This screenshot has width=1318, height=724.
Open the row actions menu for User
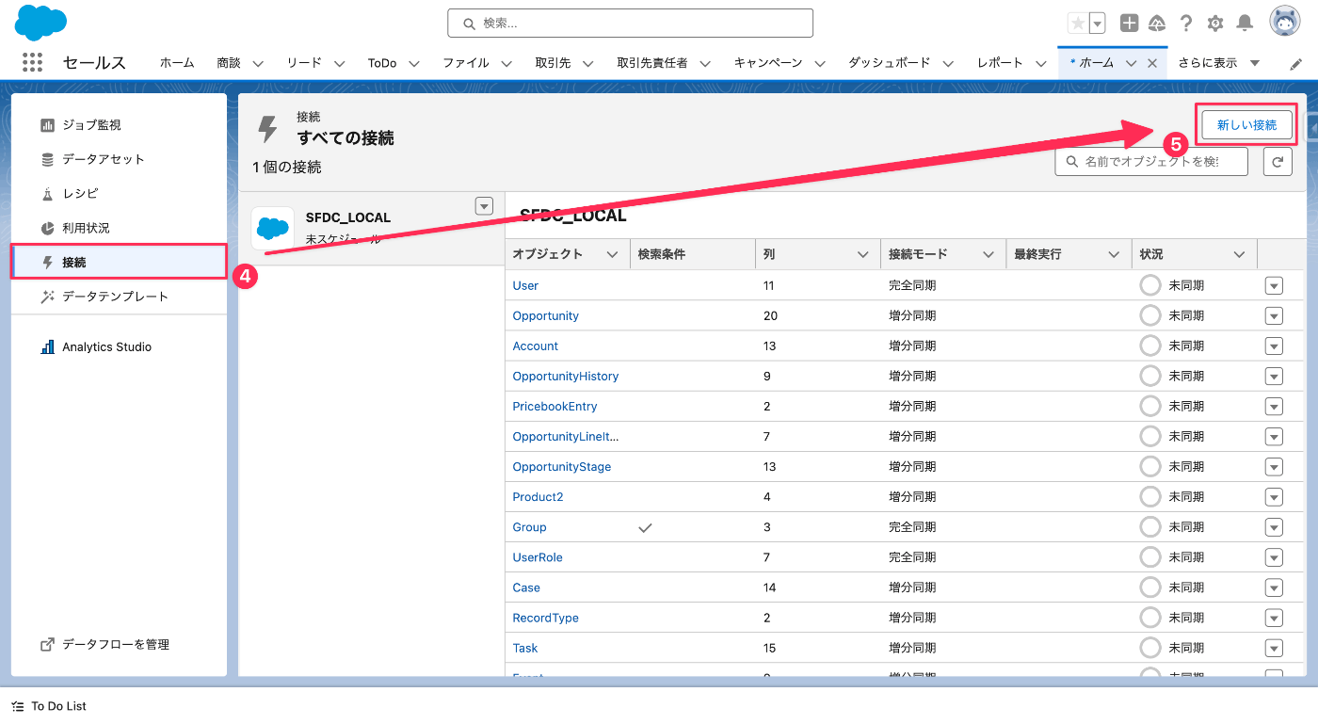(1274, 286)
